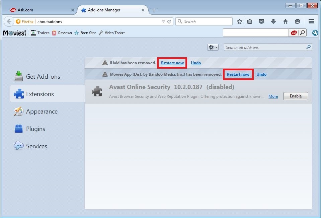This screenshot has width=321, height=218.
Task: Expand the Video Tools dropdown
Action: [112, 33]
